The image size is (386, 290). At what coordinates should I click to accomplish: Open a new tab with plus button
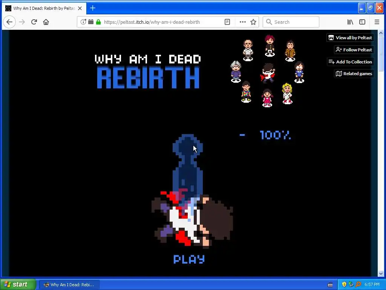[x=93, y=8]
